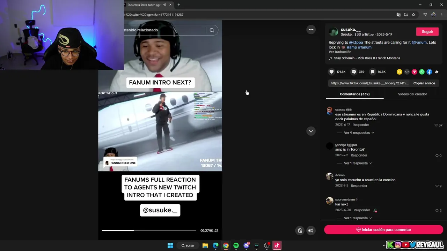Open Chrome translate page icon

[x=398, y=15]
